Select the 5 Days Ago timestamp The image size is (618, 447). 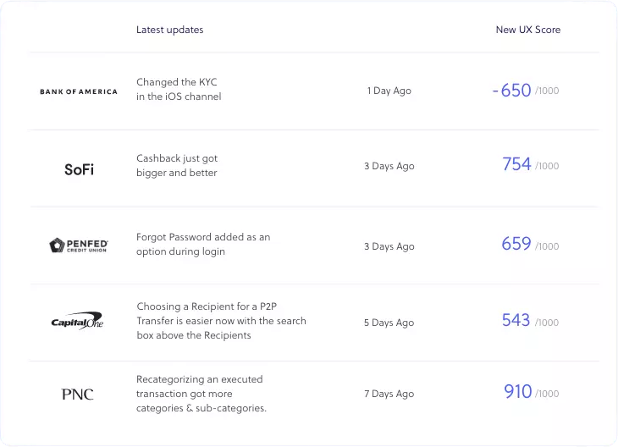pyautogui.click(x=389, y=323)
